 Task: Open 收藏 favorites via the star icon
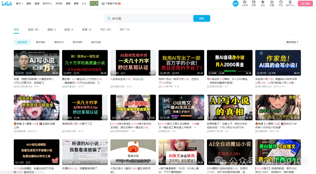(272, 4)
